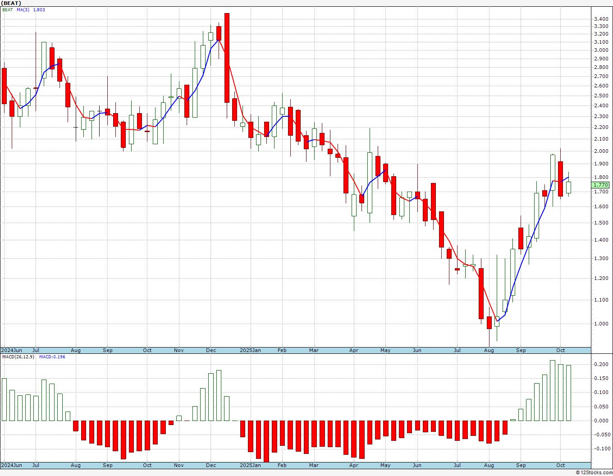Screen dimensions: 613x476
Task: Select the 3.200 price axis label
Action: (x=601, y=34)
